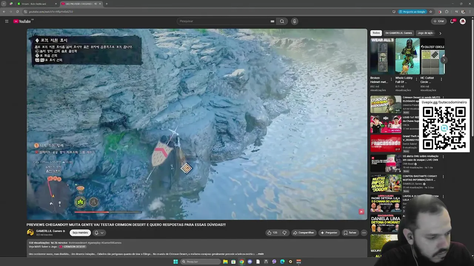474x266 pixels.
Task: Click the browser address bar URL
Action: [x=51, y=11]
